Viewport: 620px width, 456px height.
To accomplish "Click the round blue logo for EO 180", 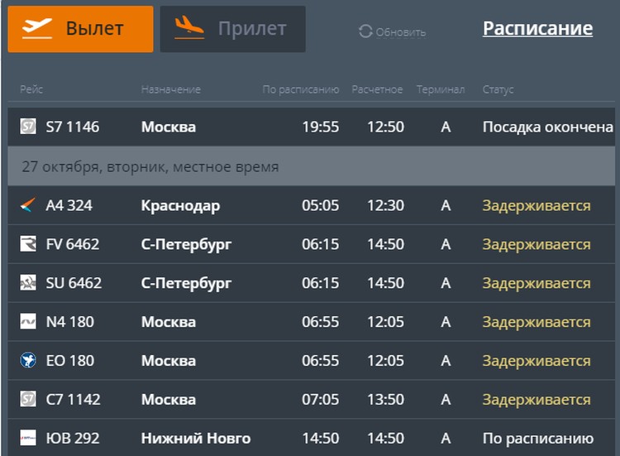I will point(28,361).
